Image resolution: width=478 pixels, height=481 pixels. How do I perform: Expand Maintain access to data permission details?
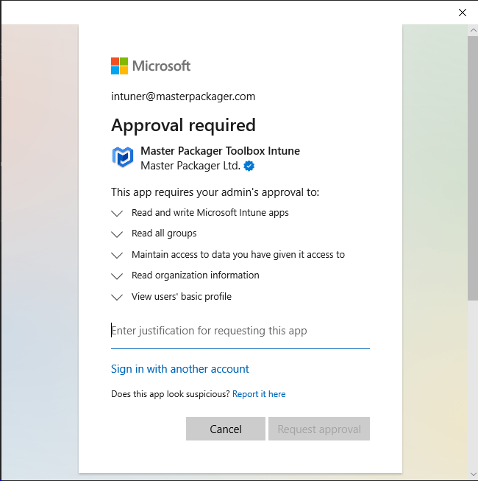(117, 255)
